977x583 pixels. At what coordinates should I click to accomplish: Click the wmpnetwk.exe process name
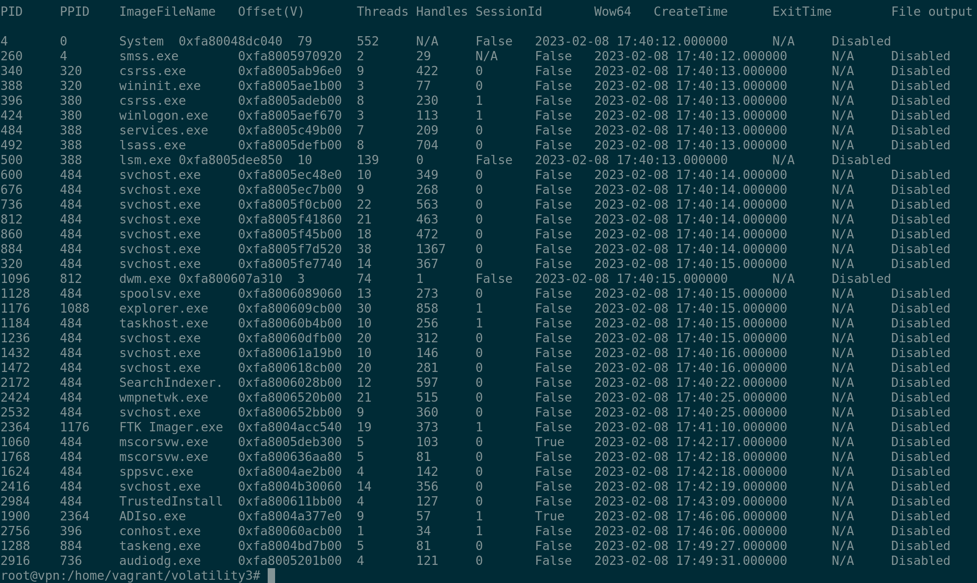click(x=163, y=397)
